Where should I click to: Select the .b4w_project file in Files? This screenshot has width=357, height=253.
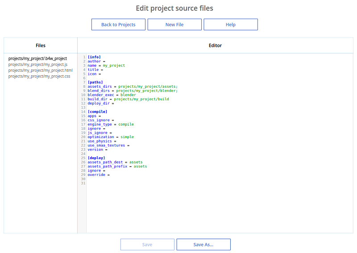point(37,58)
